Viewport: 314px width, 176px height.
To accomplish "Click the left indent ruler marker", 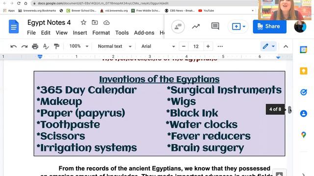I will point(40,57).
